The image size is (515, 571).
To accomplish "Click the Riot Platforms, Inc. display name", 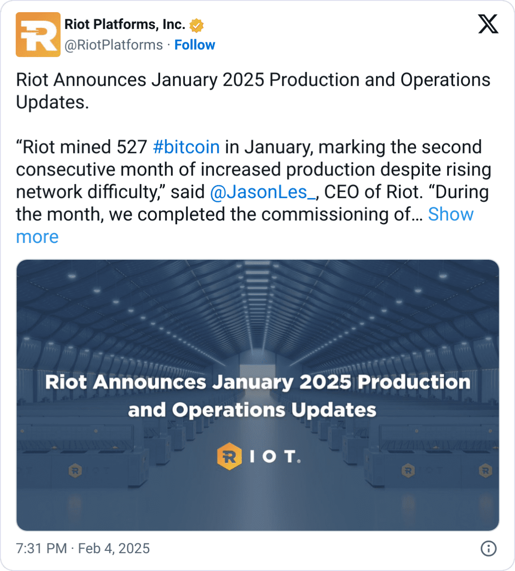I will point(125,24).
